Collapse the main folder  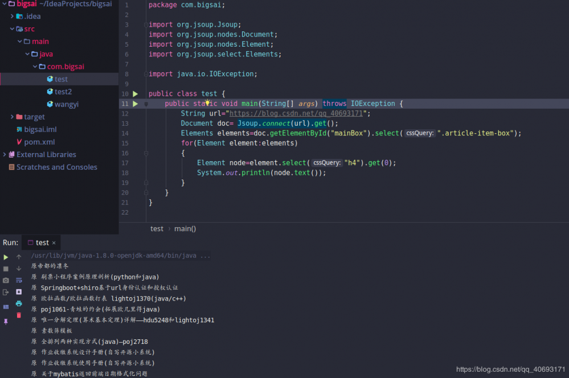click(x=19, y=42)
